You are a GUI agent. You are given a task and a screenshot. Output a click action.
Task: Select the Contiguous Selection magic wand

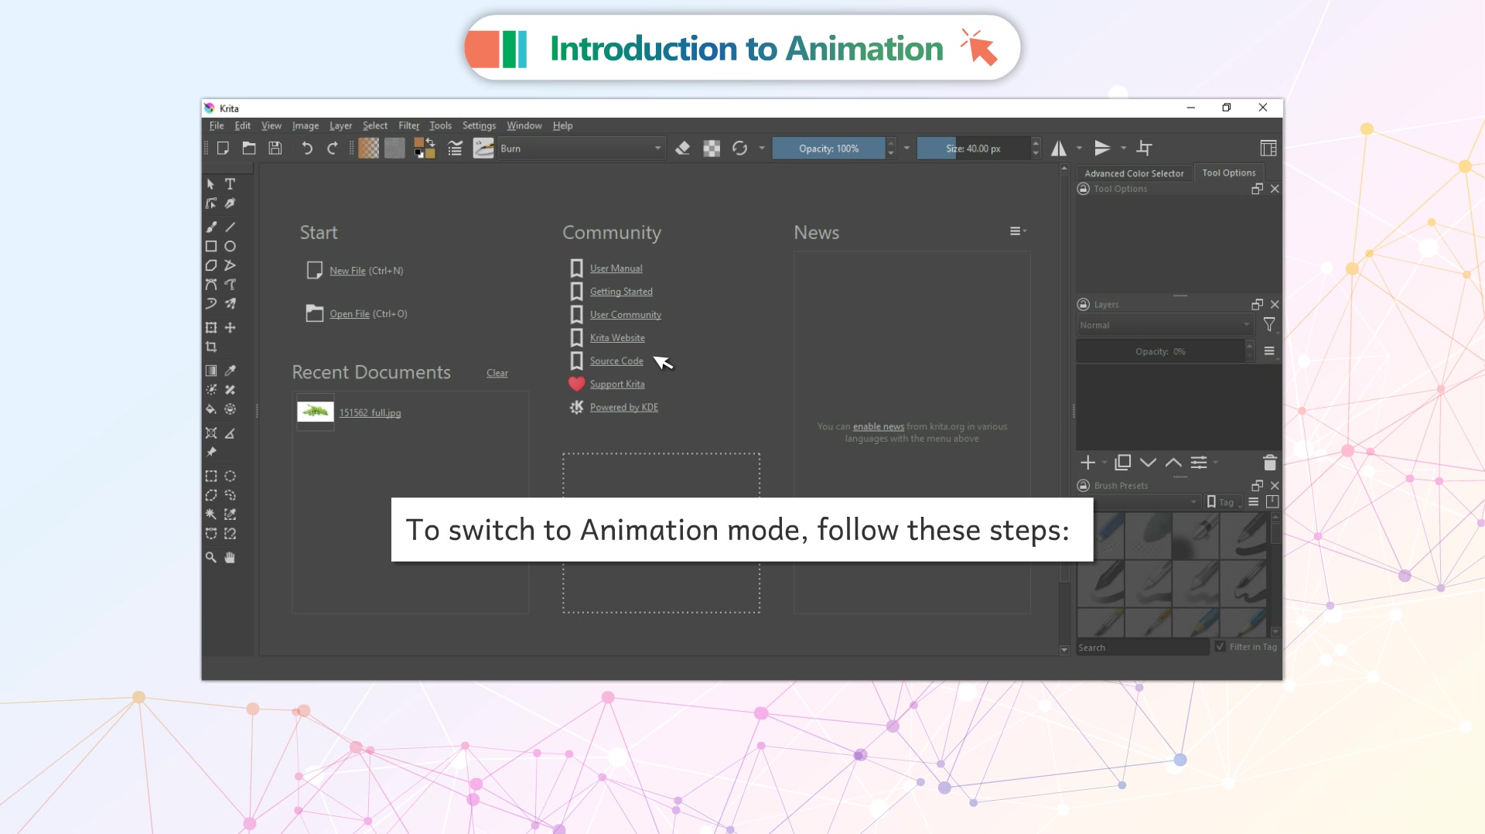coord(211,514)
